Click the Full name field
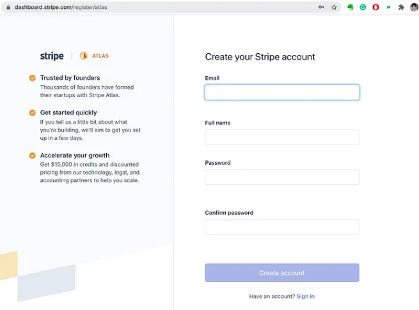 (x=281, y=137)
